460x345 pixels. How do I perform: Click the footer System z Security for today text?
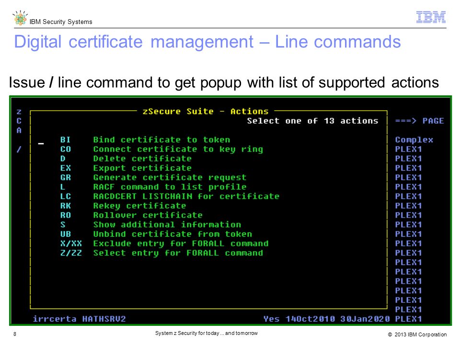tap(206, 333)
